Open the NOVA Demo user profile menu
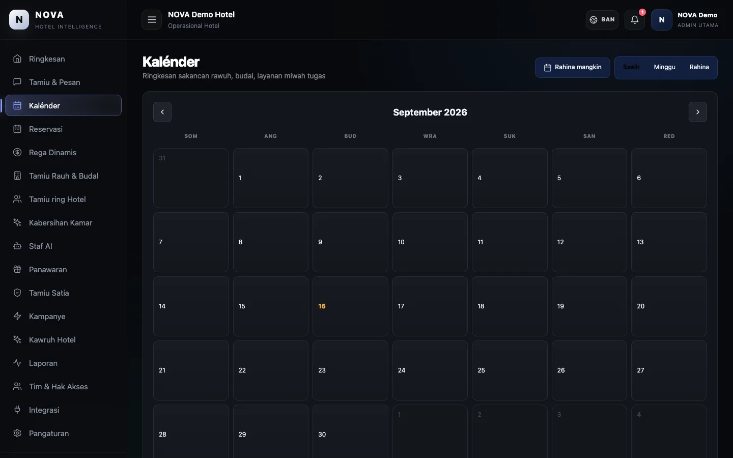 (x=686, y=20)
